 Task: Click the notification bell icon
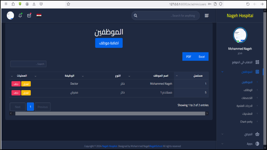20,16
